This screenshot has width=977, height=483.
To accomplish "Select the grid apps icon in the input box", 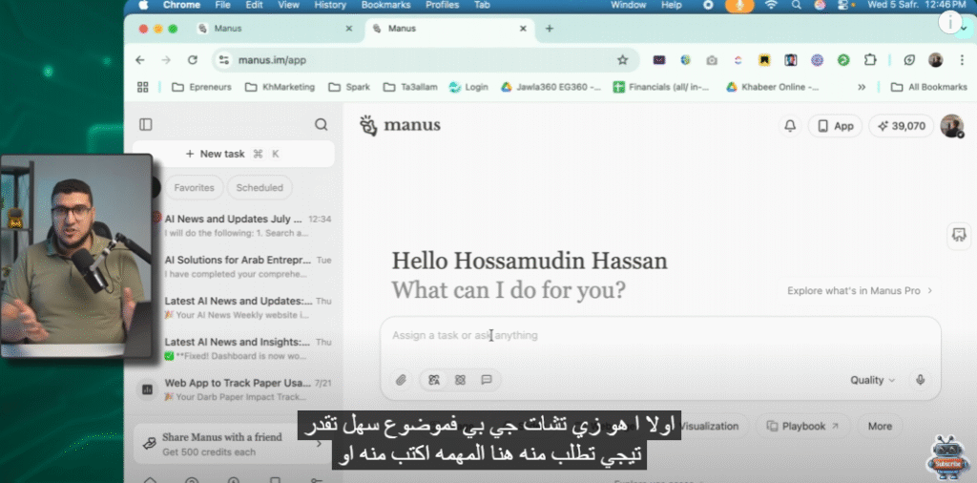I will 461,380.
